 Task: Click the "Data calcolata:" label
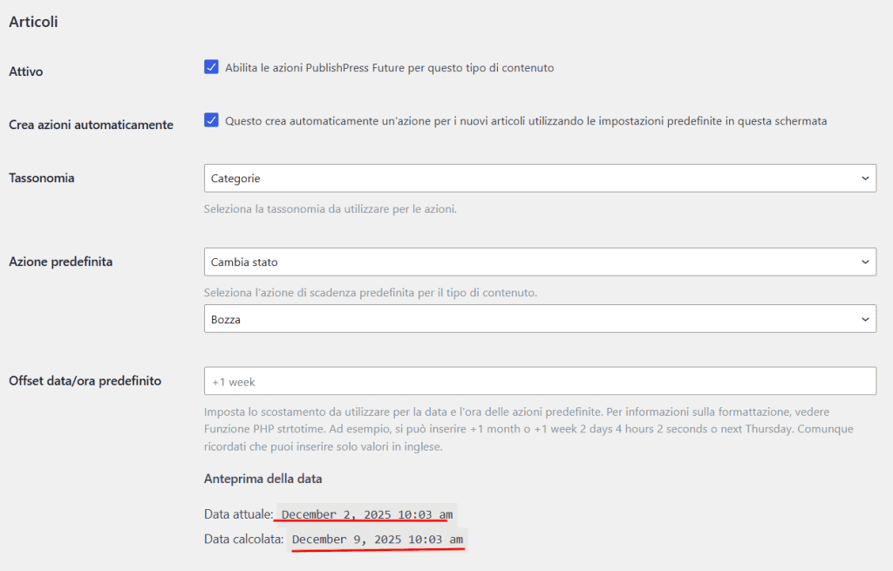pos(244,538)
